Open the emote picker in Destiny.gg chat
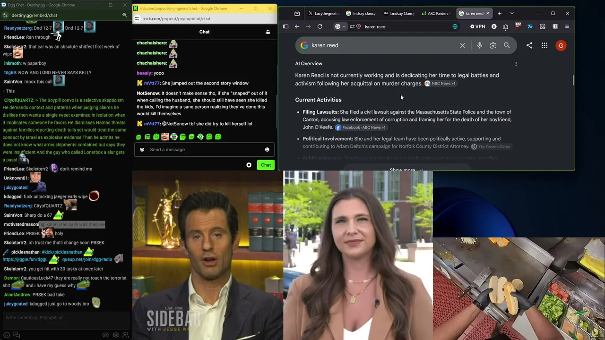The height and width of the screenshot is (340, 605). [x=7, y=335]
